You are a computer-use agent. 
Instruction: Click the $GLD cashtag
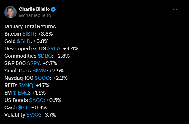pos(24,41)
